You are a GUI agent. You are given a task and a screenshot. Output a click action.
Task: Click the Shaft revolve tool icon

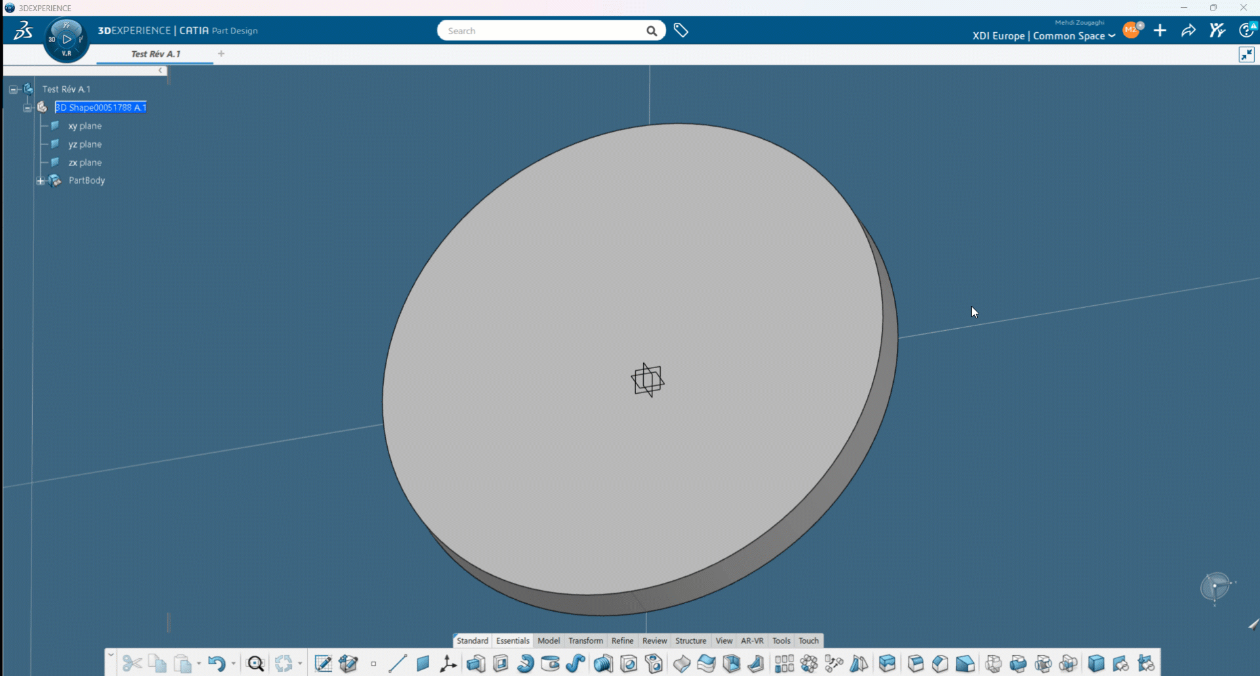[526, 664]
